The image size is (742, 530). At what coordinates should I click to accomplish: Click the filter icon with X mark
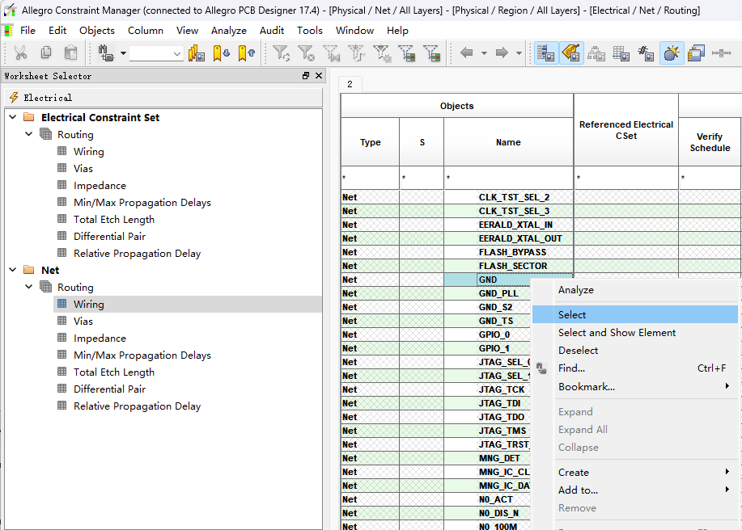306,53
